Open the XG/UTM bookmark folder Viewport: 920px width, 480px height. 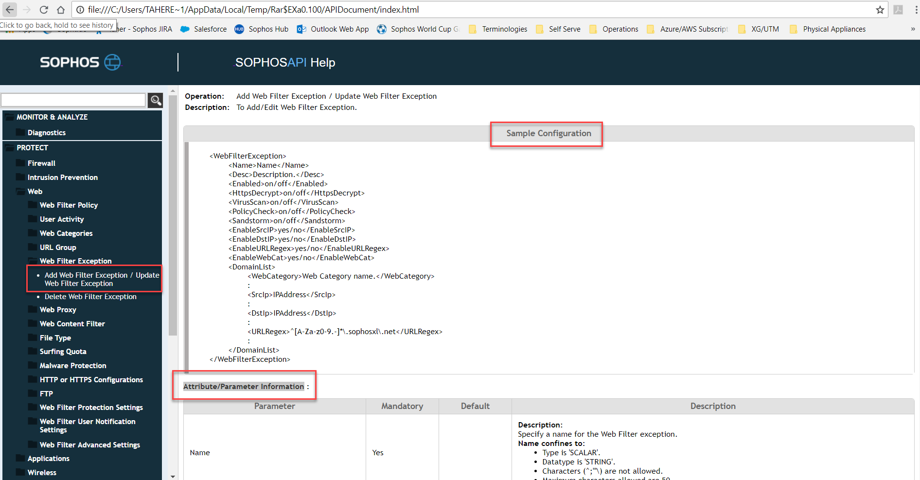759,29
